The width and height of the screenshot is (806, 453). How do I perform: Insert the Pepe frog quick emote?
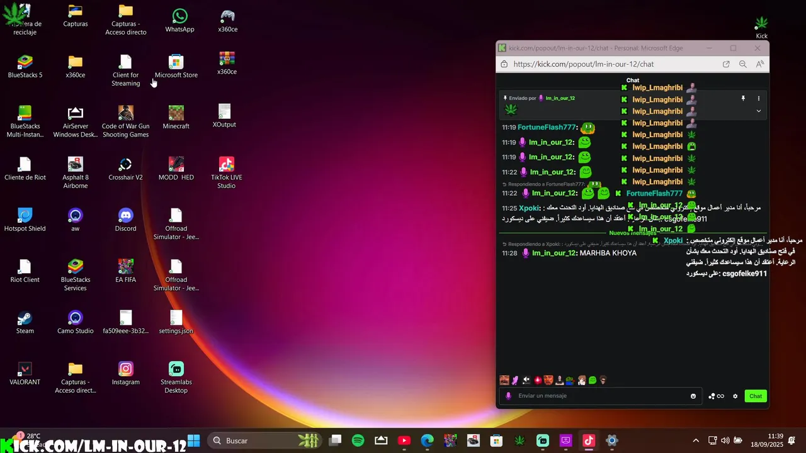point(570,380)
